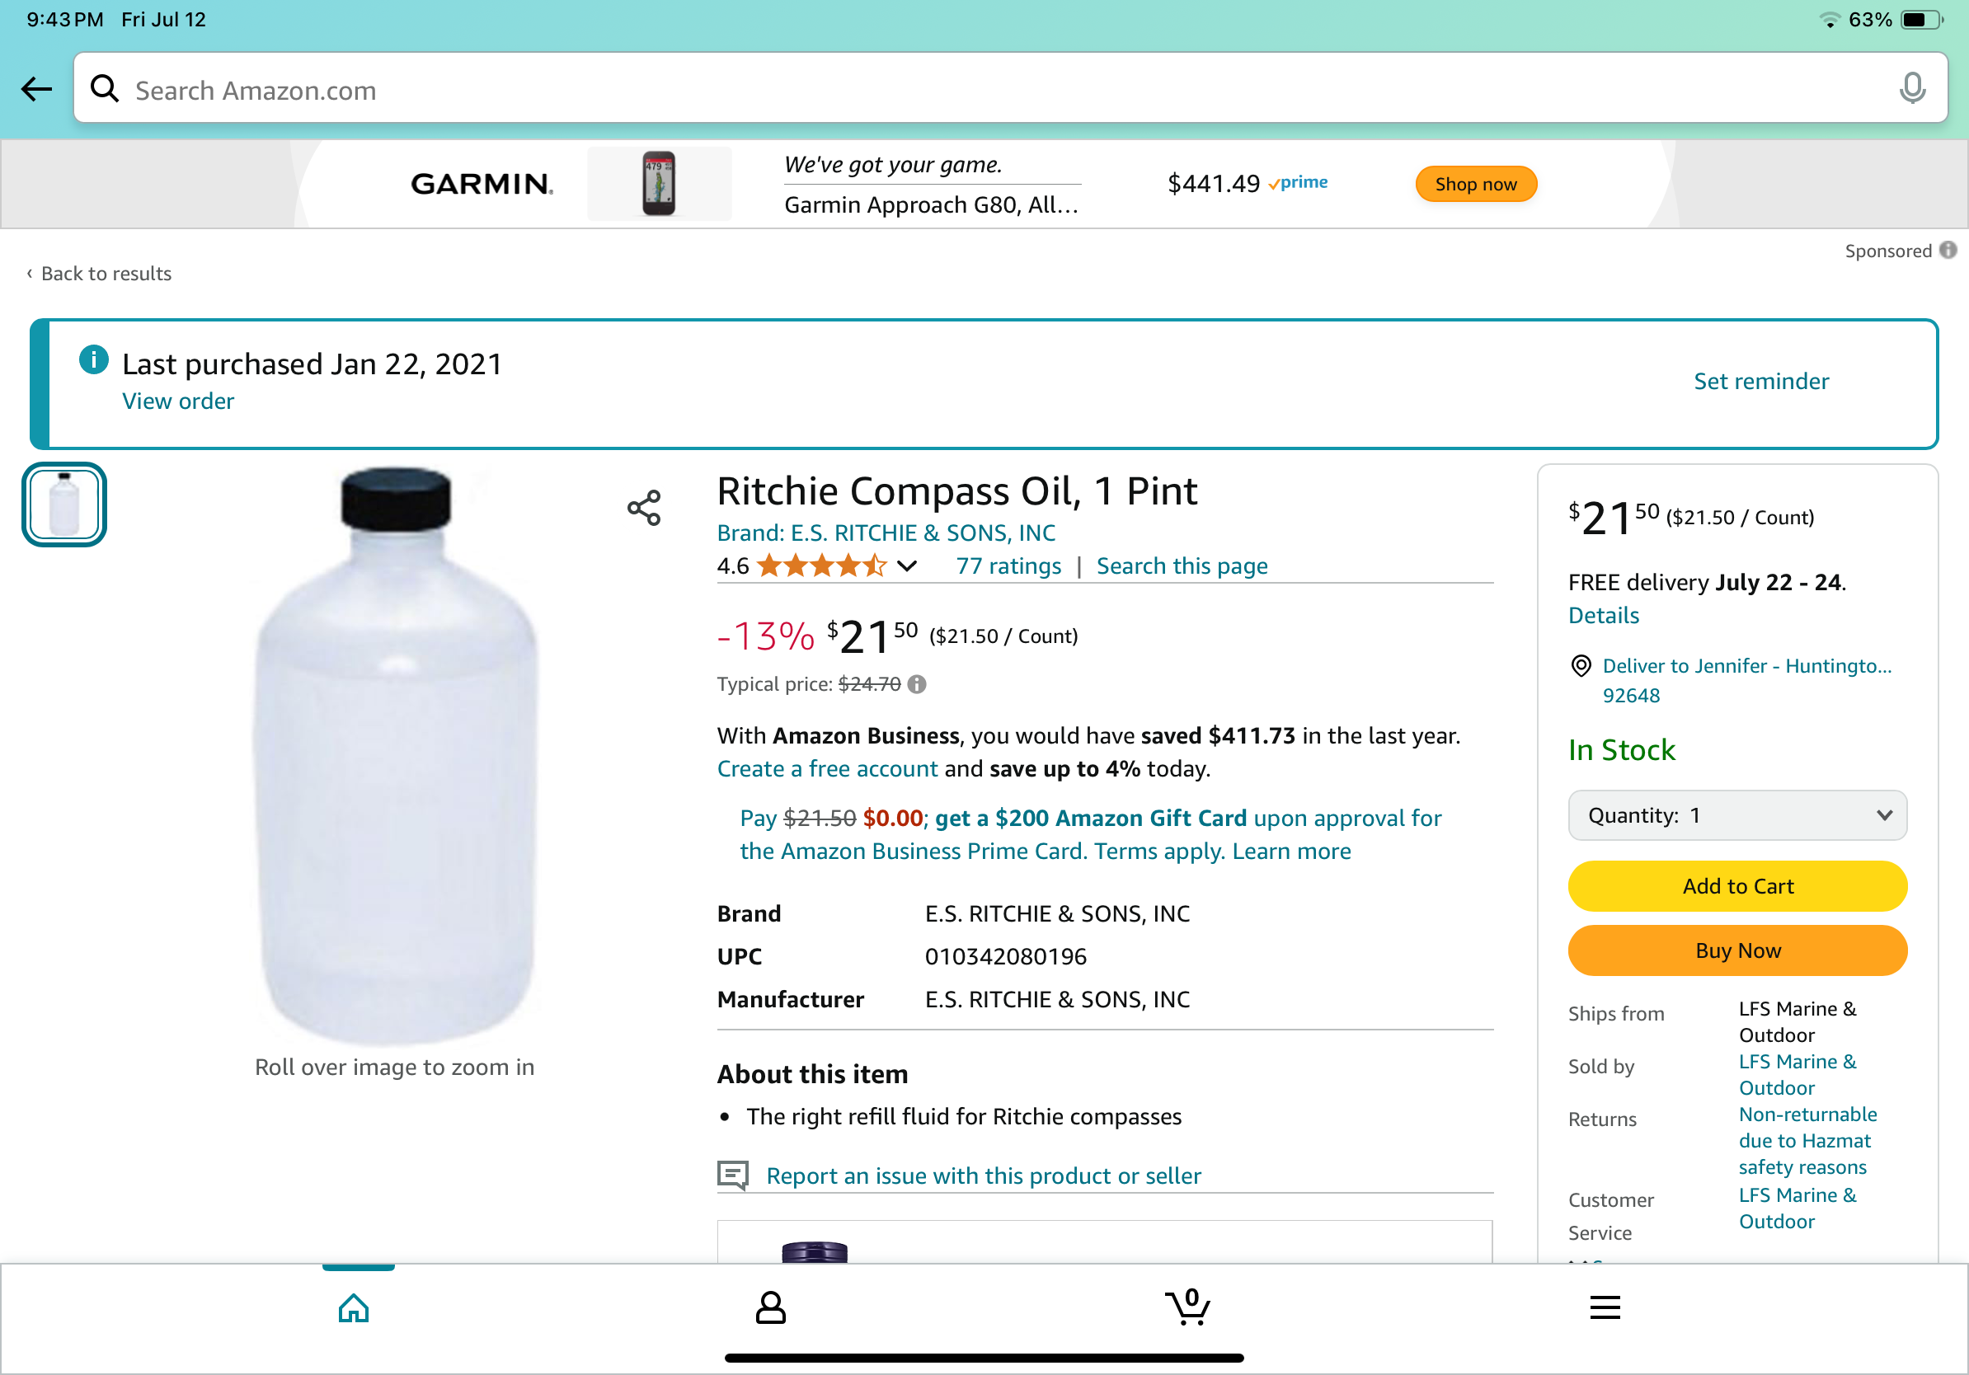Expand the star ratings breakdown chevron
Screen dimensions: 1969x1375
click(x=907, y=565)
